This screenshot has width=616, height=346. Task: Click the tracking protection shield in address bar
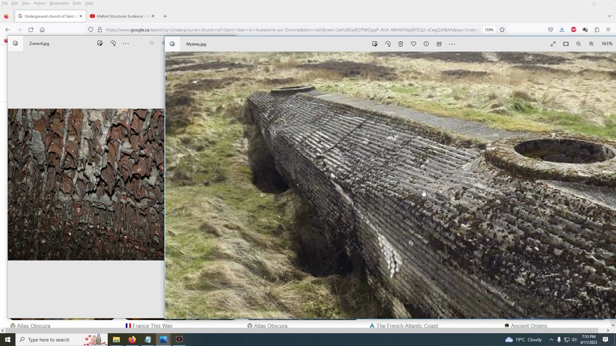(90, 29)
